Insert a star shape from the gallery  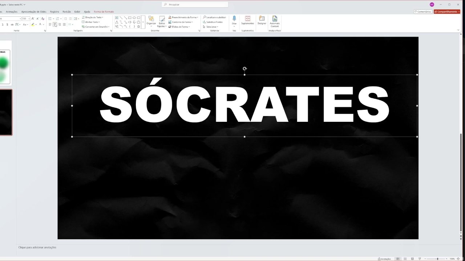[x=138, y=26]
